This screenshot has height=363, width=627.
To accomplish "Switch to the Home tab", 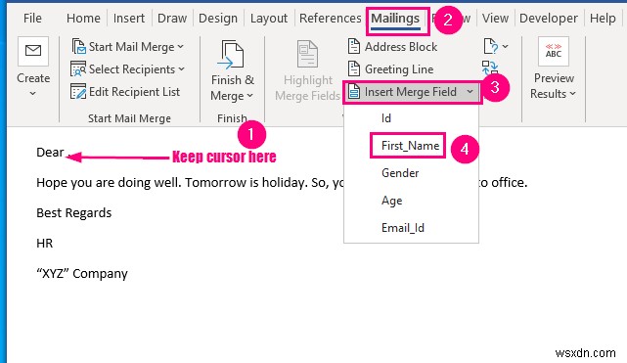I will pyautogui.click(x=83, y=18).
